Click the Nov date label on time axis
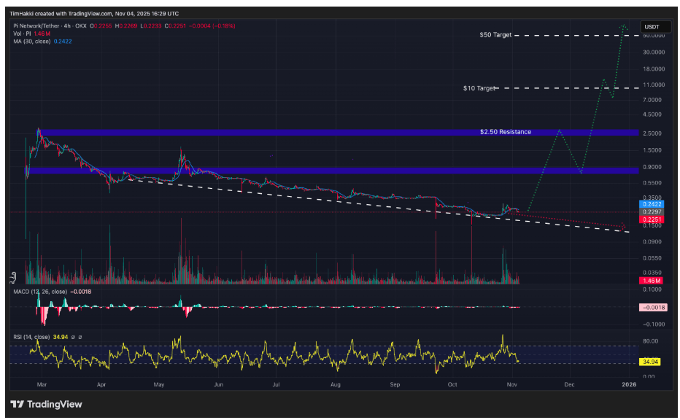 click(511, 384)
